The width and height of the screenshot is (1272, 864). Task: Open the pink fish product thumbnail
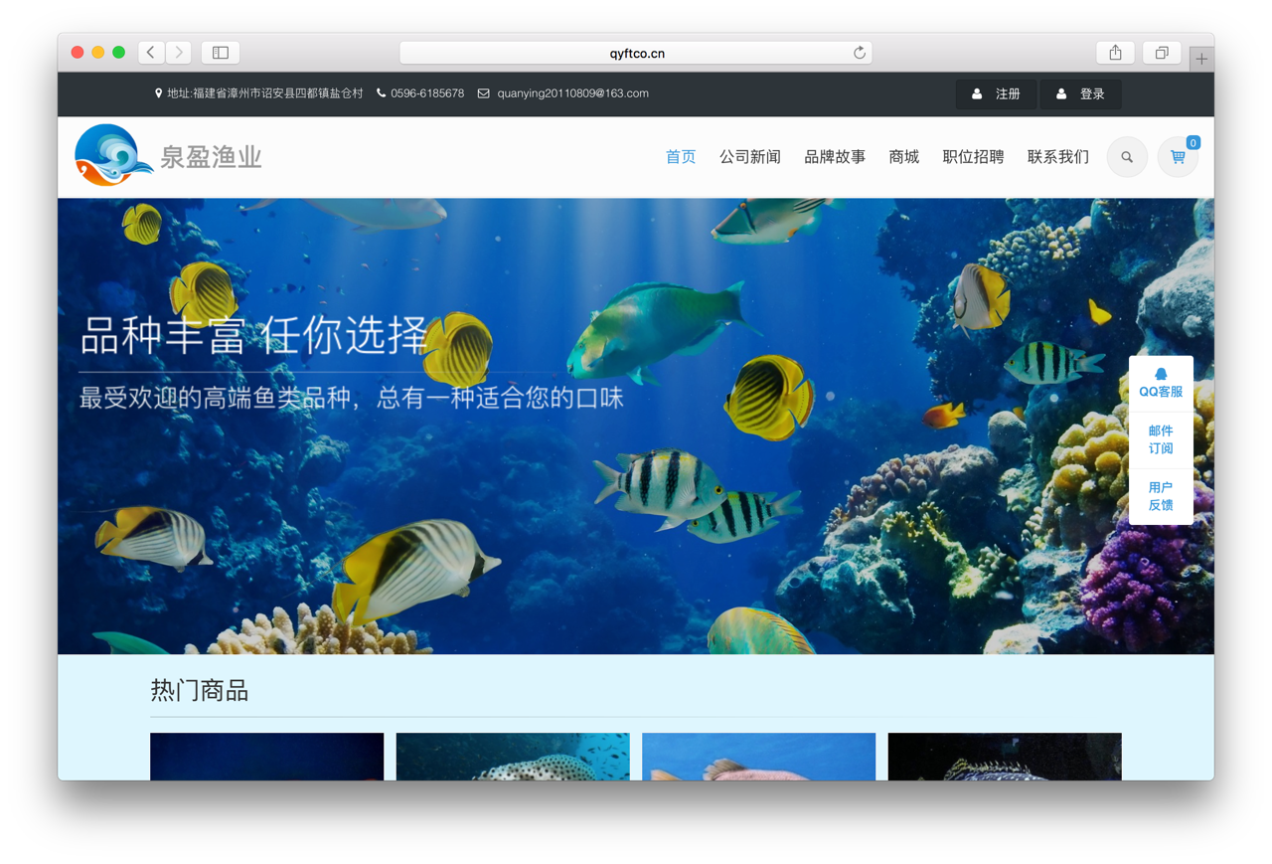coord(759,757)
